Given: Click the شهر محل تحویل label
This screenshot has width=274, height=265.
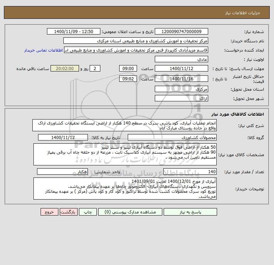Looking at the screenshot, I should 249,99.
